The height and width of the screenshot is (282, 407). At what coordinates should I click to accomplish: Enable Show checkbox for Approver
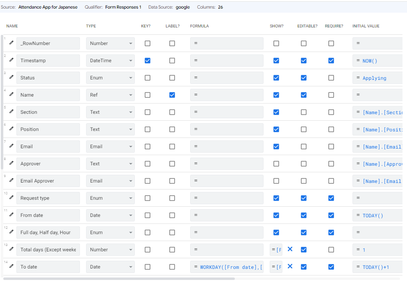[276, 164]
